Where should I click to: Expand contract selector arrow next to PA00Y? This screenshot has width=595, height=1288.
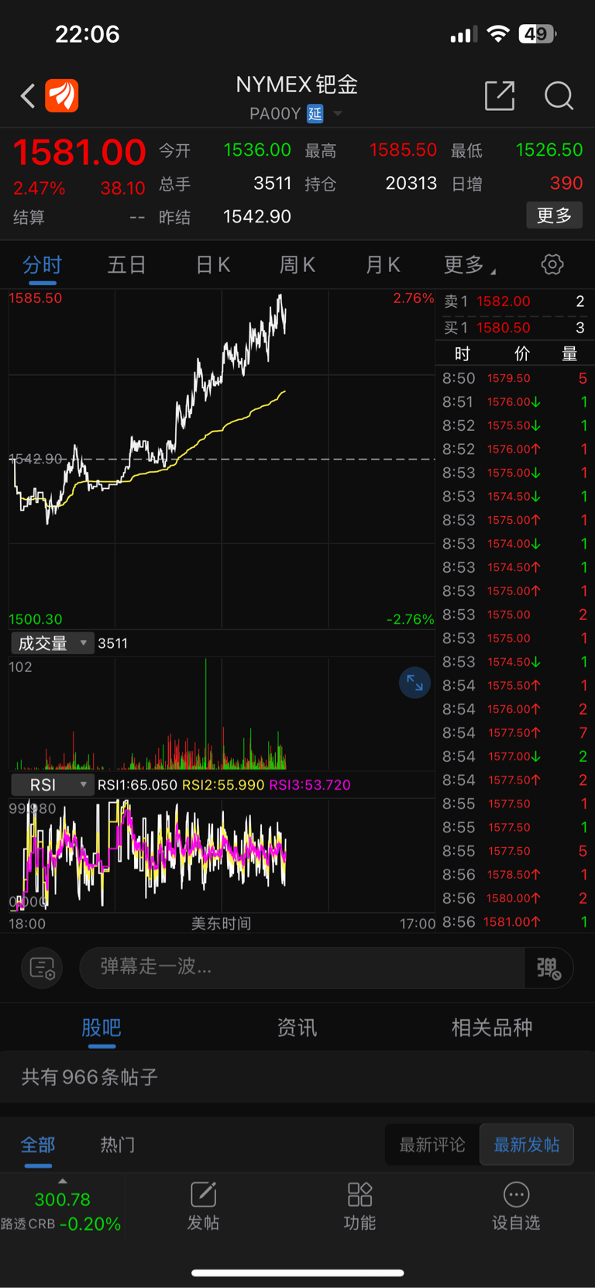click(x=338, y=114)
